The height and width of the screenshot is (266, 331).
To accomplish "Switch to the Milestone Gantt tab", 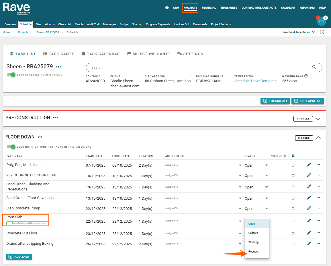I will pos(149,54).
